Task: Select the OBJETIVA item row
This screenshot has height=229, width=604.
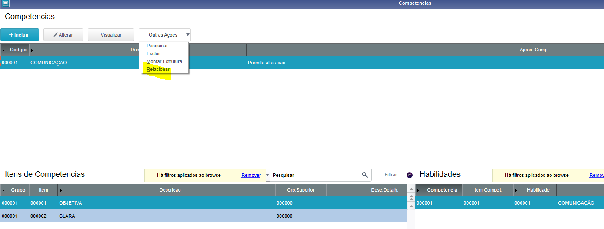Action: 204,203
